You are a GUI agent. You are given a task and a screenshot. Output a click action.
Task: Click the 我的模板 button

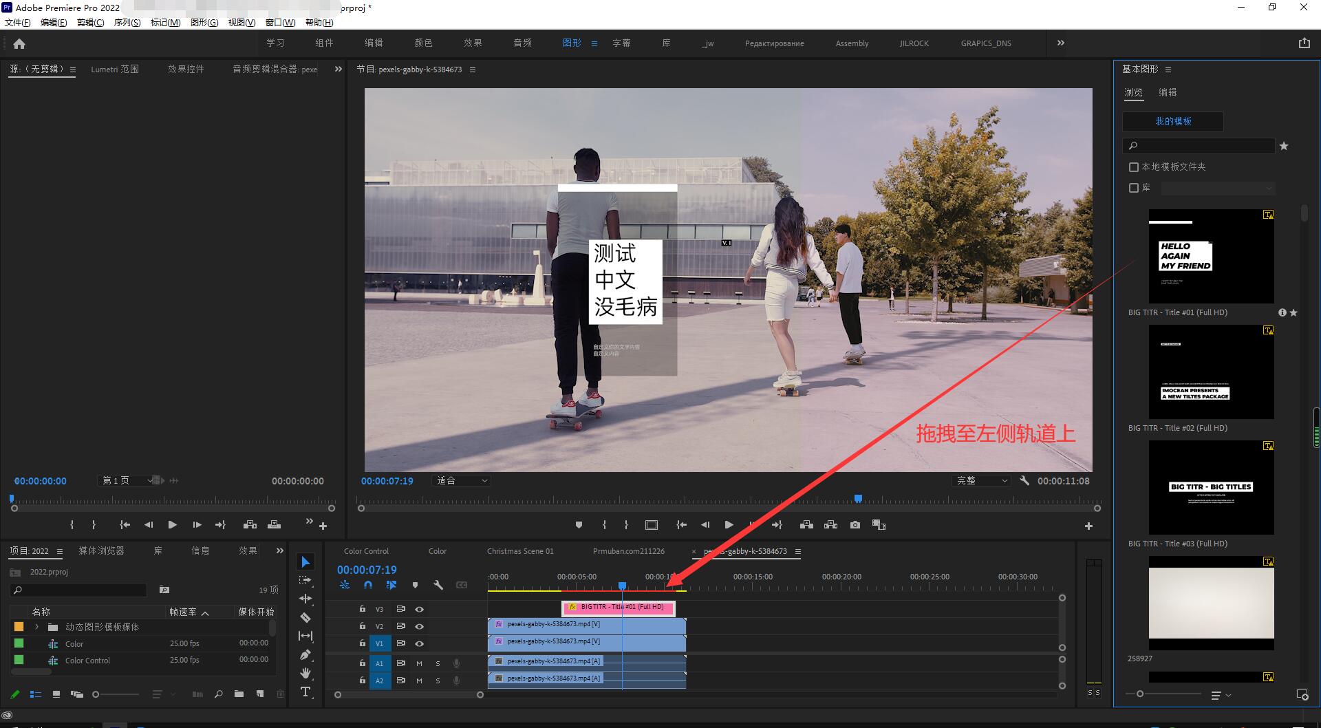[1173, 122]
